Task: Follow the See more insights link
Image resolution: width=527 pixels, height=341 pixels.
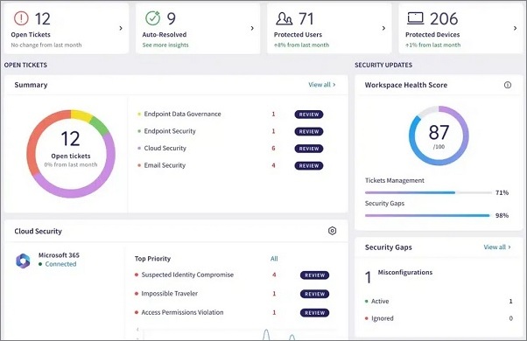Action: 165,45
